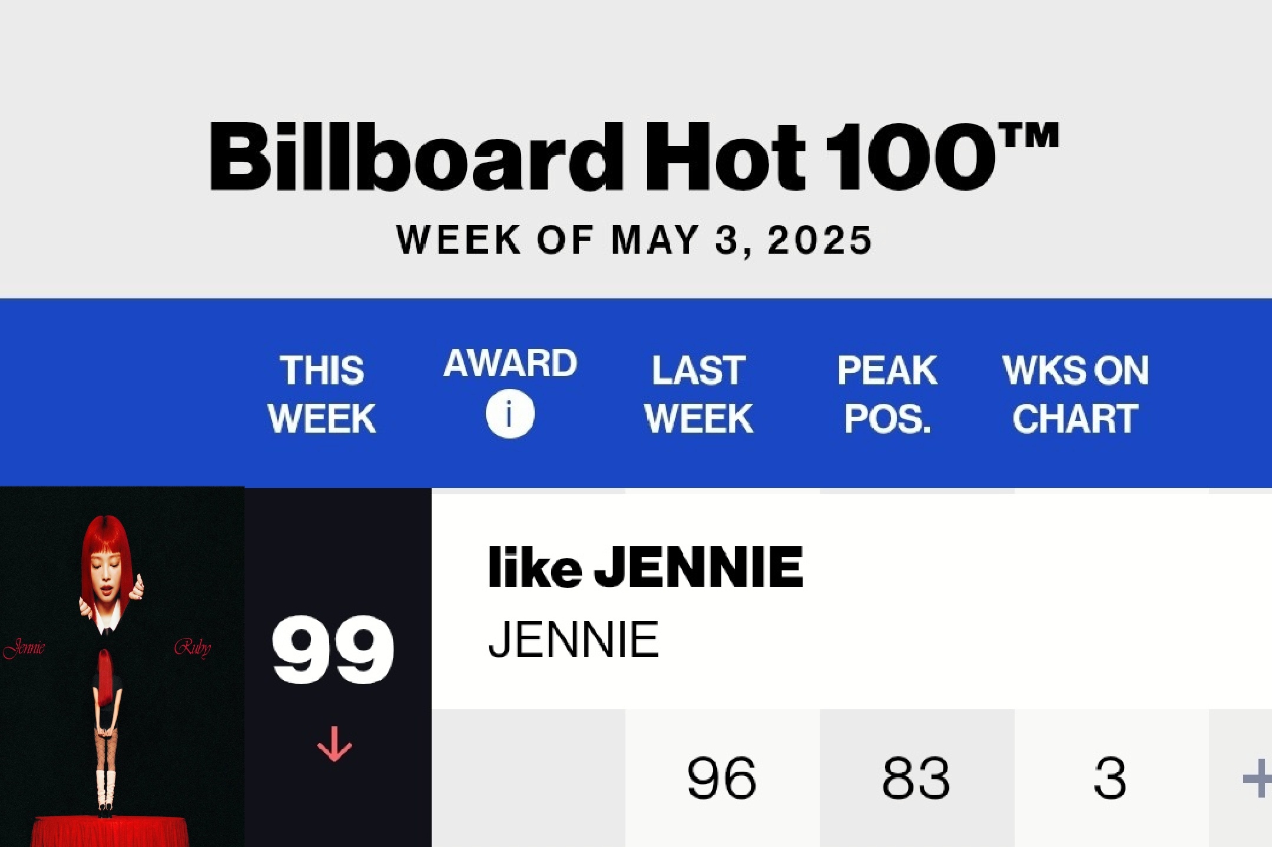This screenshot has height=847, width=1272.
Task: Click last week value 96
Action: tap(722, 778)
